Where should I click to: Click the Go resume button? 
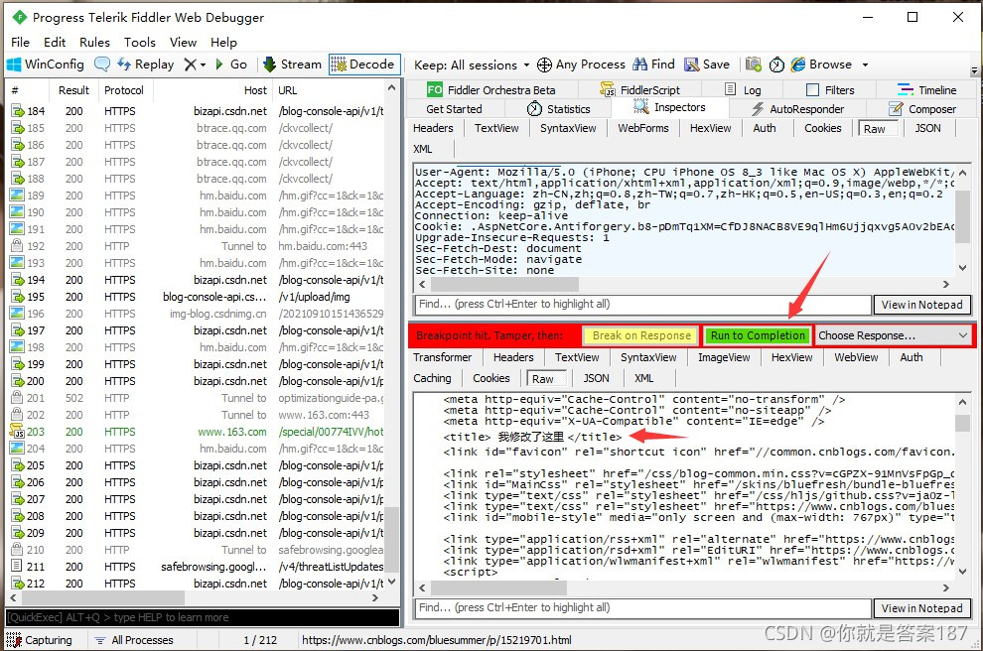point(230,65)
